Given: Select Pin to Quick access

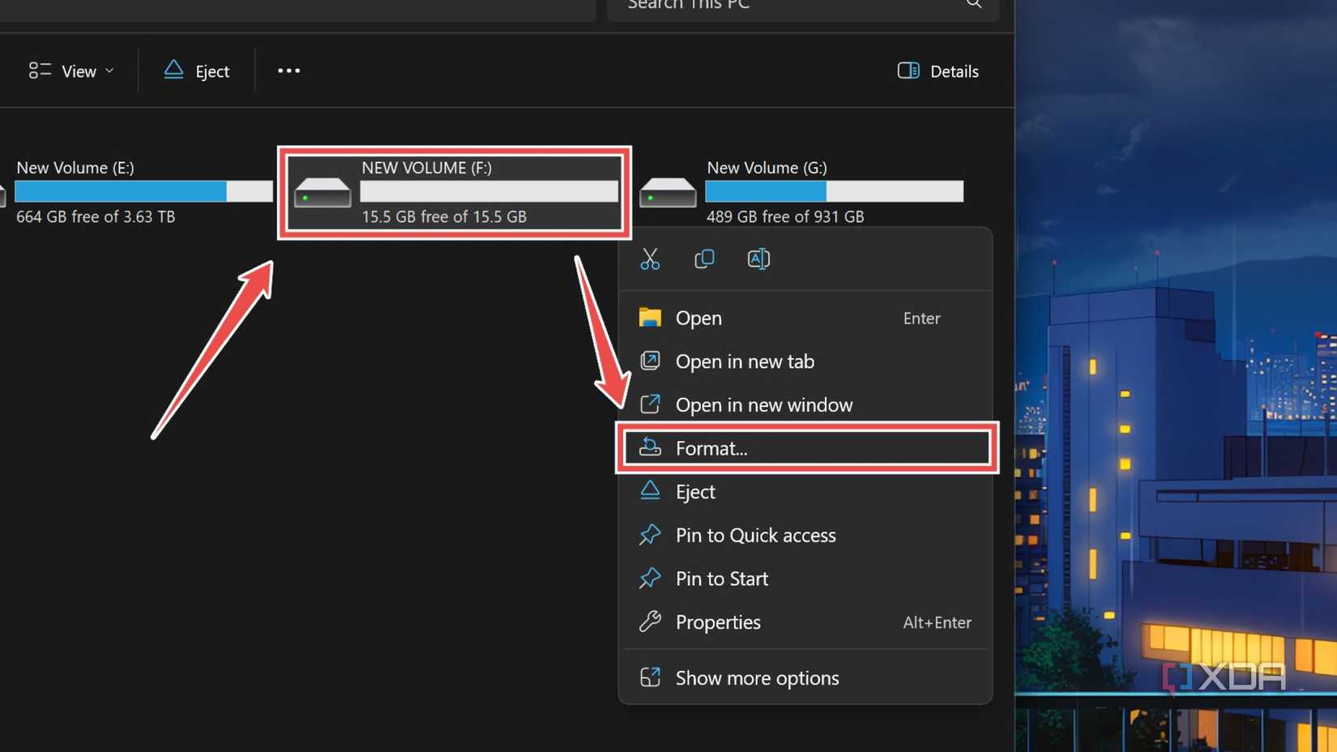Looking at the screenshot, I should click(x=754, y=535).
